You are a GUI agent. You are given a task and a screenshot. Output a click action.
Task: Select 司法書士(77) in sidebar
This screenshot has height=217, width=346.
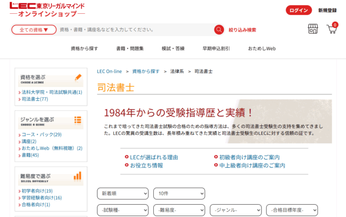(35, 99)
